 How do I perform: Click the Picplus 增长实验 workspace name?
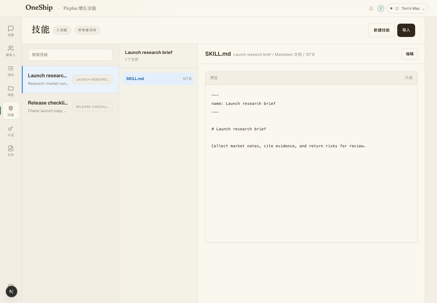click(80, 8)
